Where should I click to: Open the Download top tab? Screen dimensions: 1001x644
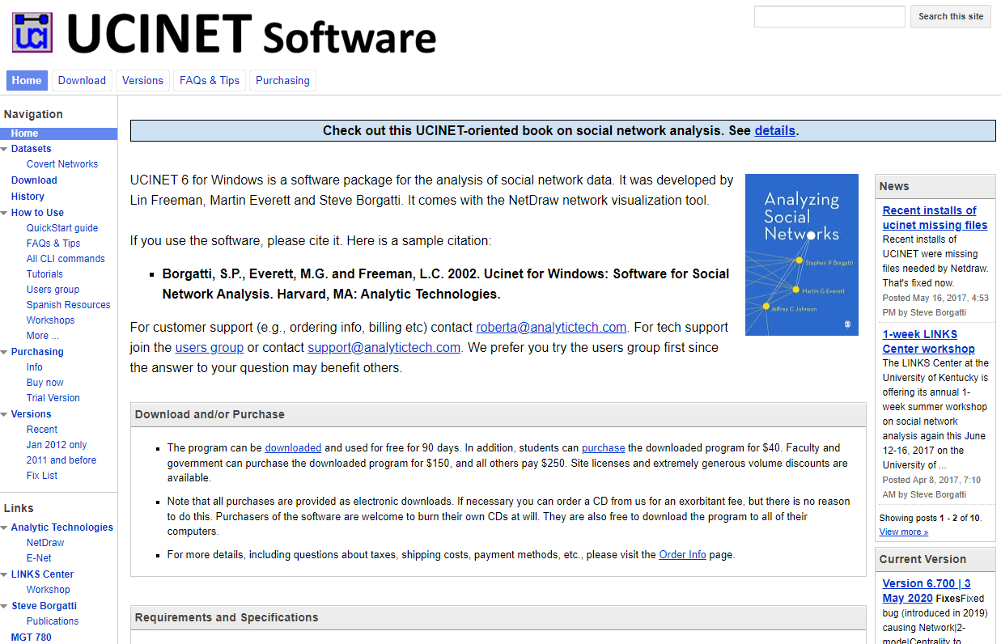pyautogui.click(x=82, y=80)
